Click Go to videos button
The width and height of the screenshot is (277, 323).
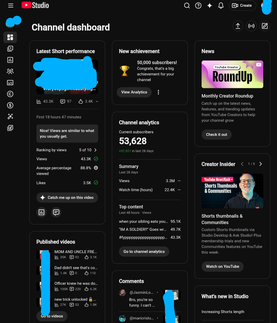[52, 316]
